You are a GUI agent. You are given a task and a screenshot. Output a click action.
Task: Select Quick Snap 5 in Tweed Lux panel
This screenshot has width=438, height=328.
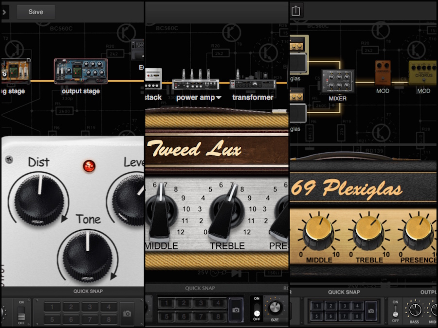coord(167,316)
